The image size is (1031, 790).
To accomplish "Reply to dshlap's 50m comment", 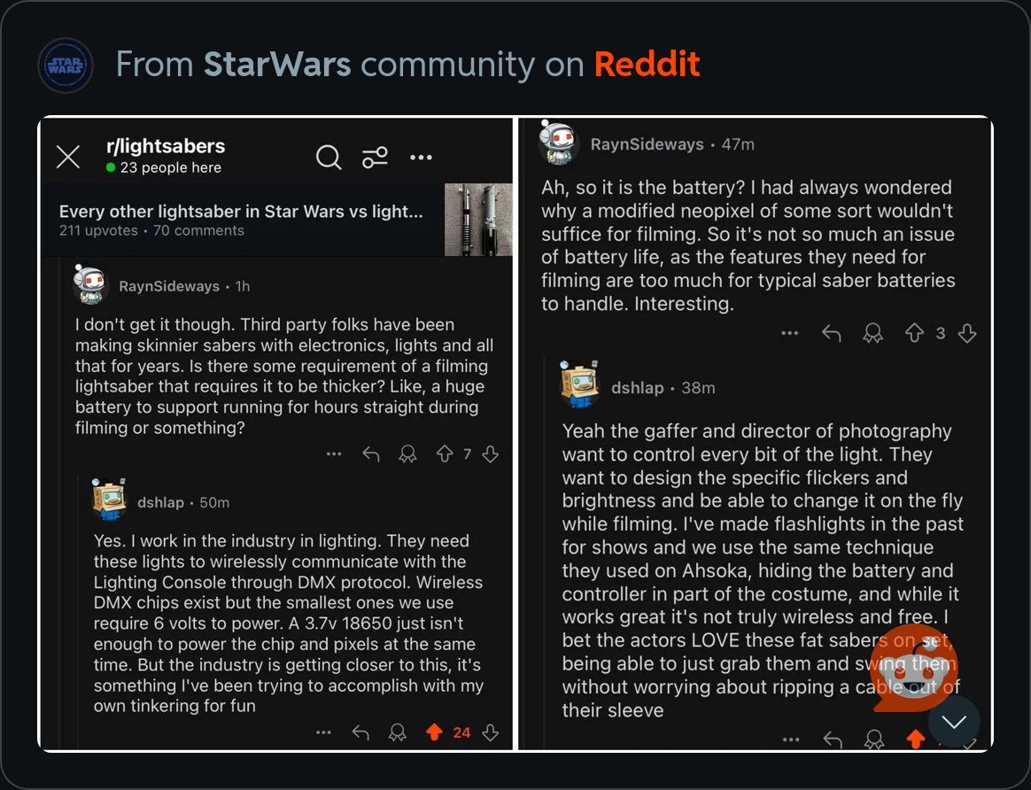I will click(x=360, y=732).
